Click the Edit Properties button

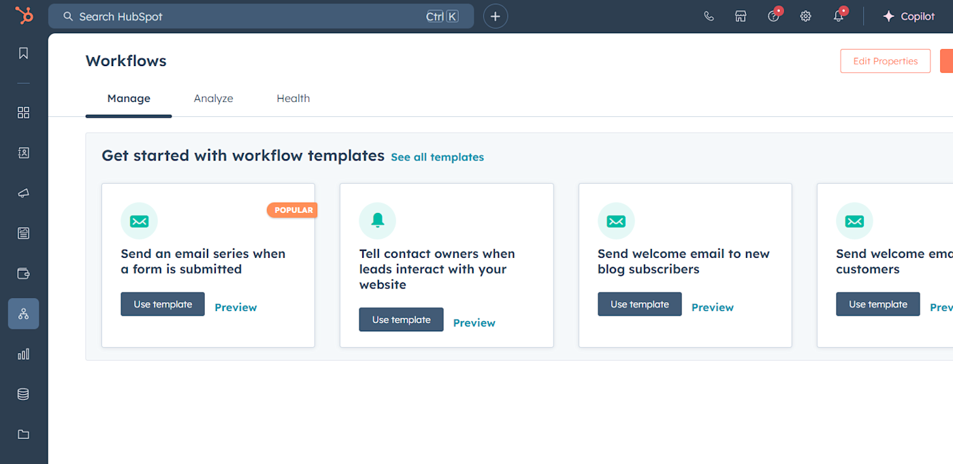coord(885,61)
